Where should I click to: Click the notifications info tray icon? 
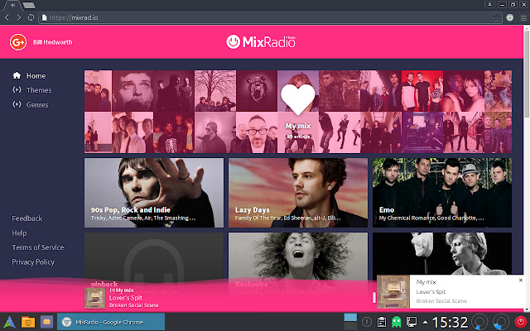click(x=367, y=322)
